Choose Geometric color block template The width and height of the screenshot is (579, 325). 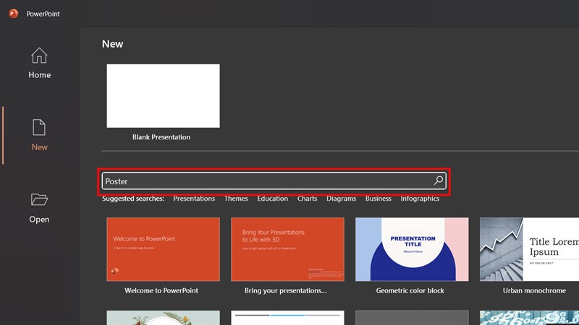click(x=412, y=249)
